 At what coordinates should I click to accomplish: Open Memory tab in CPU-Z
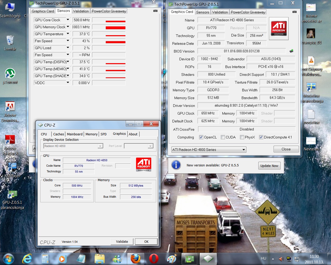(x=92, y=134)
